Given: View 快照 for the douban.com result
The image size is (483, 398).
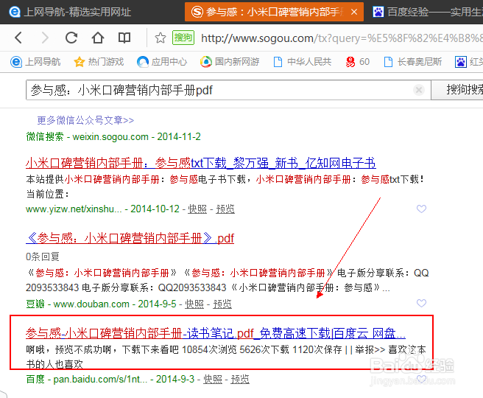Looking at the screenshot, I should [194, 304].
